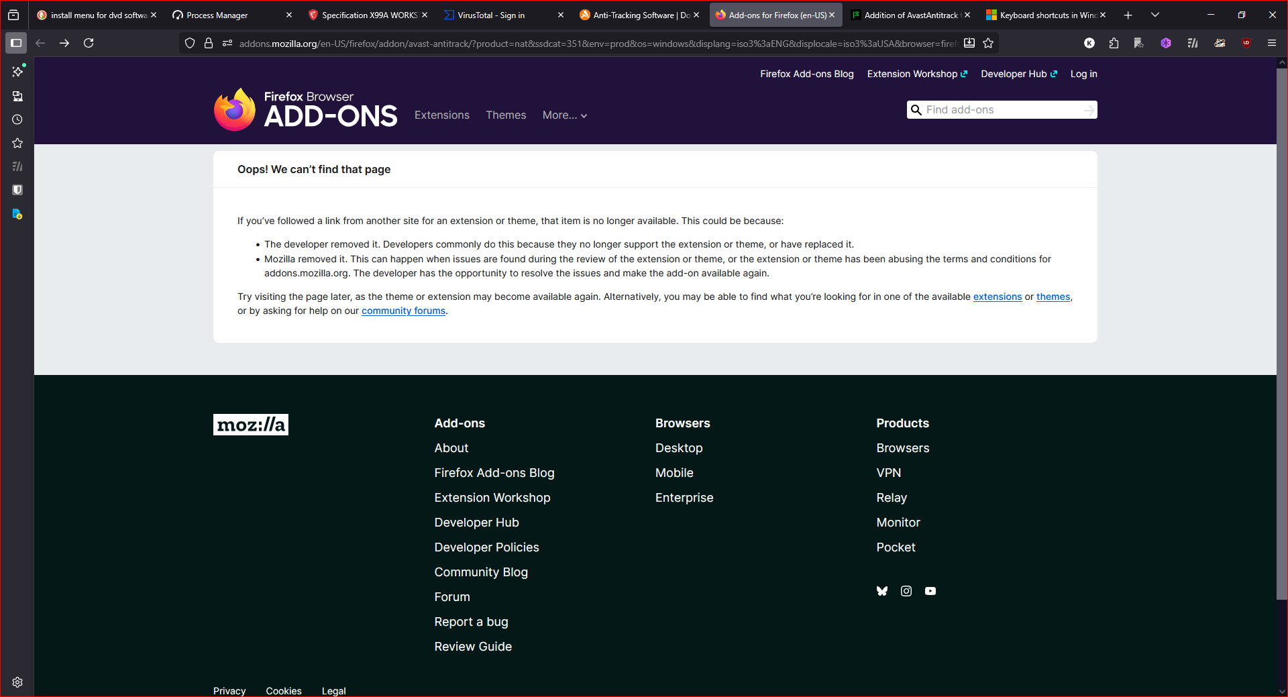The height and width of the screenshot is (697, 1288).
Task: Click the mozilla footer logo
Action: (x=251, y=425)
